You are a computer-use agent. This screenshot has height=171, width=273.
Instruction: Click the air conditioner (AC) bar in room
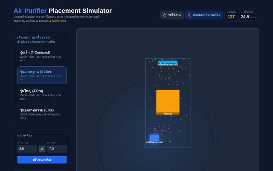pyautogui.click(x=168, y=62)
